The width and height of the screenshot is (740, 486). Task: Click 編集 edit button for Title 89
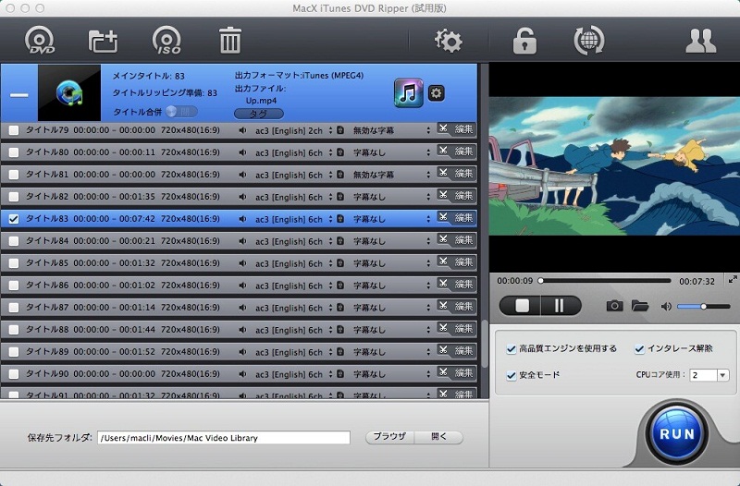coord(463,351)
